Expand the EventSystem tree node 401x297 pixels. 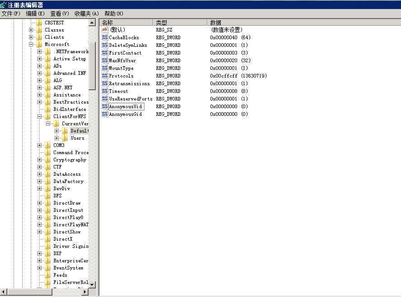pyautogui.click(x=39, y=268)
